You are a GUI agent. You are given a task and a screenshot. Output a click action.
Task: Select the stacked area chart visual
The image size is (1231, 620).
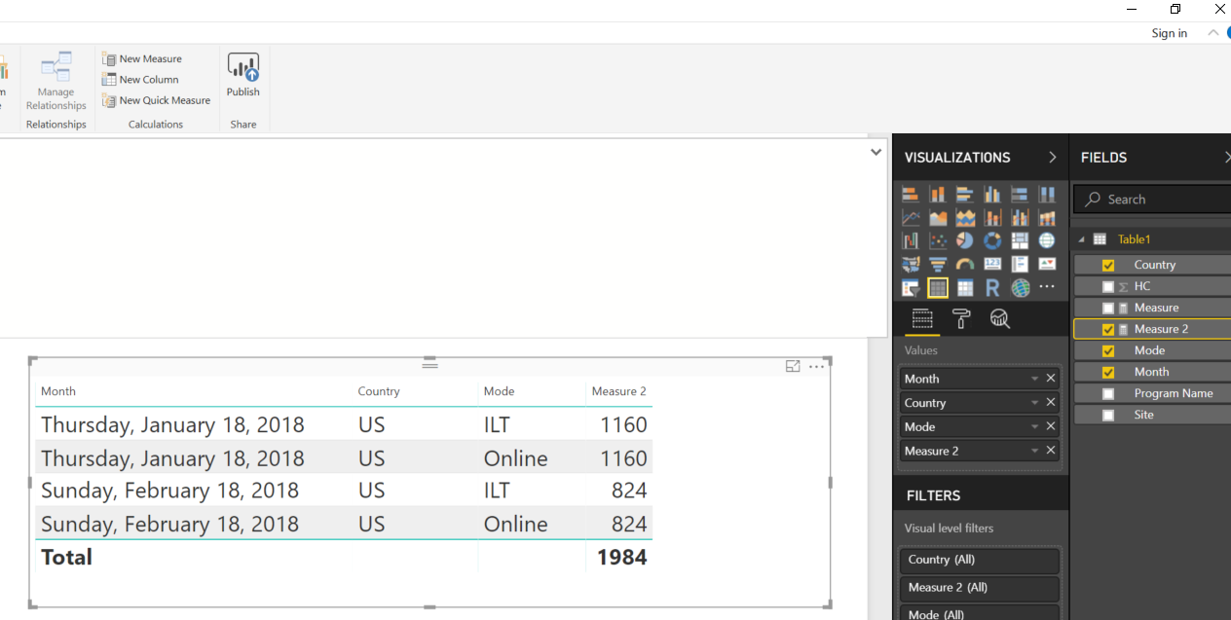click(x=965, y=217)
